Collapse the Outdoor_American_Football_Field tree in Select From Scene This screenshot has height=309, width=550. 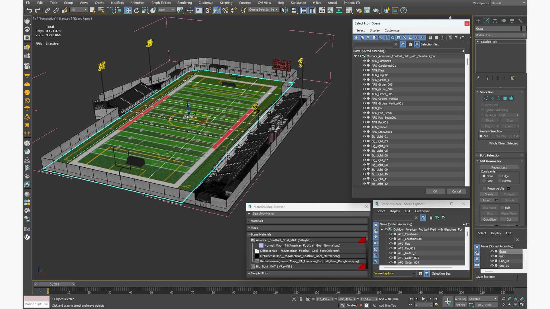pos(355,56)
